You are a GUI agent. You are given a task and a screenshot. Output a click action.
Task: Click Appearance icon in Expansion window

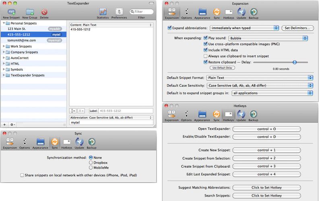pos(202,12)
